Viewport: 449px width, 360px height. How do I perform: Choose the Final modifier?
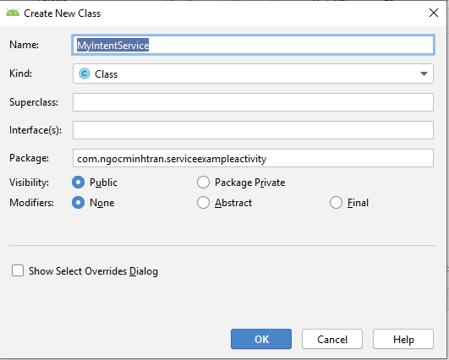tap(336, 203)
